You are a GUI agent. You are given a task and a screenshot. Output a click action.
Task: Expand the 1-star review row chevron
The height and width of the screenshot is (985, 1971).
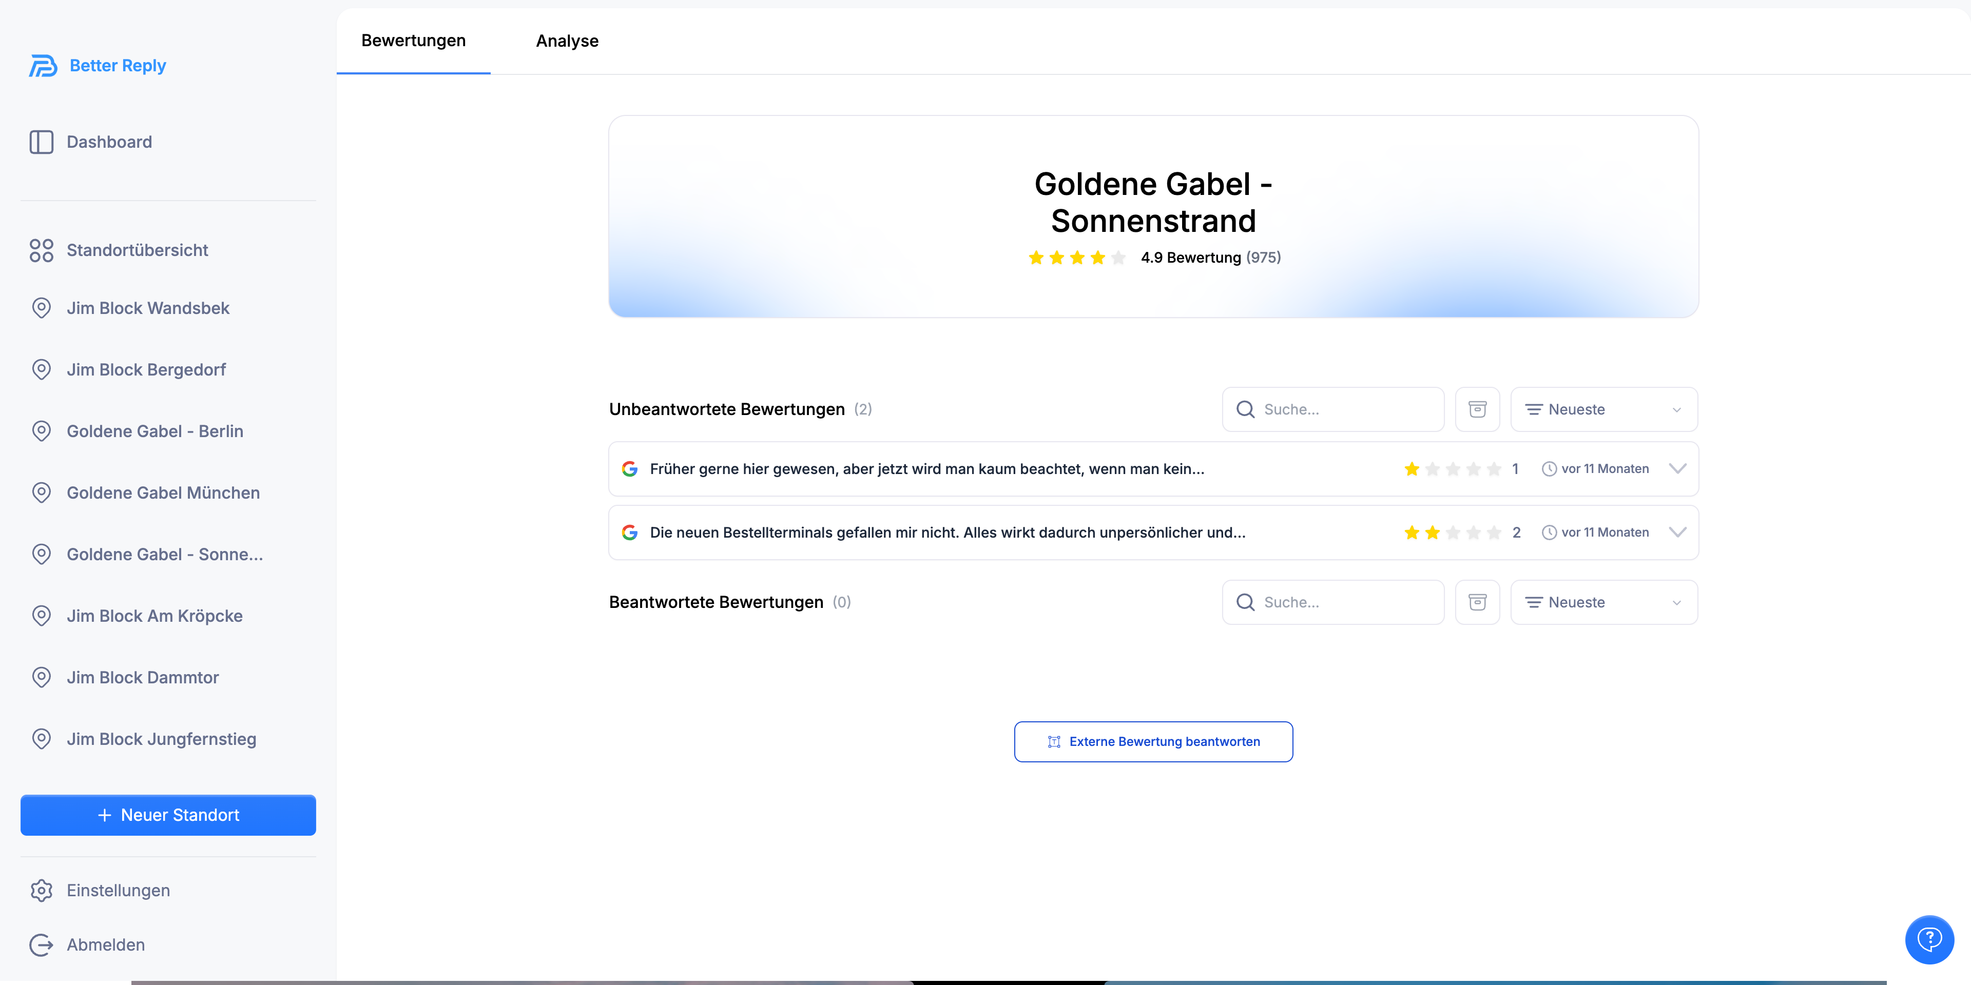click(x=1677, y=469)
